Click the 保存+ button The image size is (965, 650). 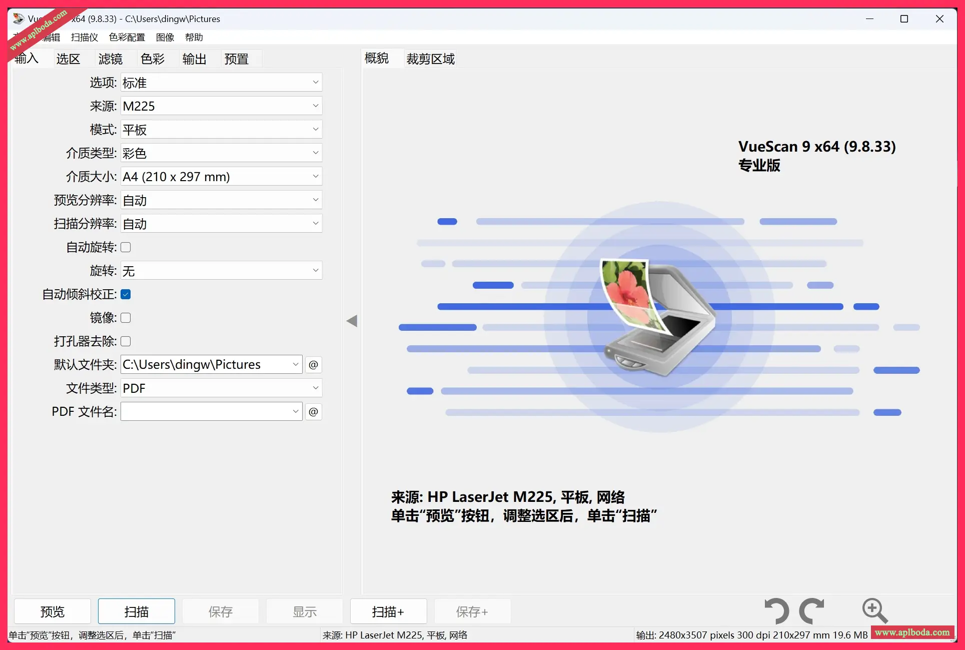click(472, 611)
